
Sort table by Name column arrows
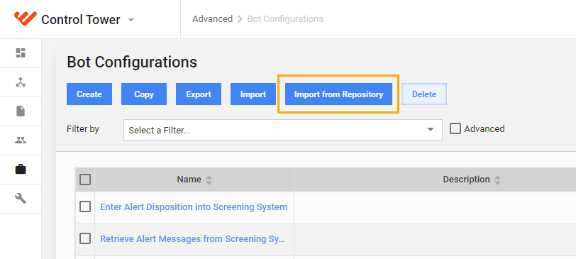[x=209, y=180]
